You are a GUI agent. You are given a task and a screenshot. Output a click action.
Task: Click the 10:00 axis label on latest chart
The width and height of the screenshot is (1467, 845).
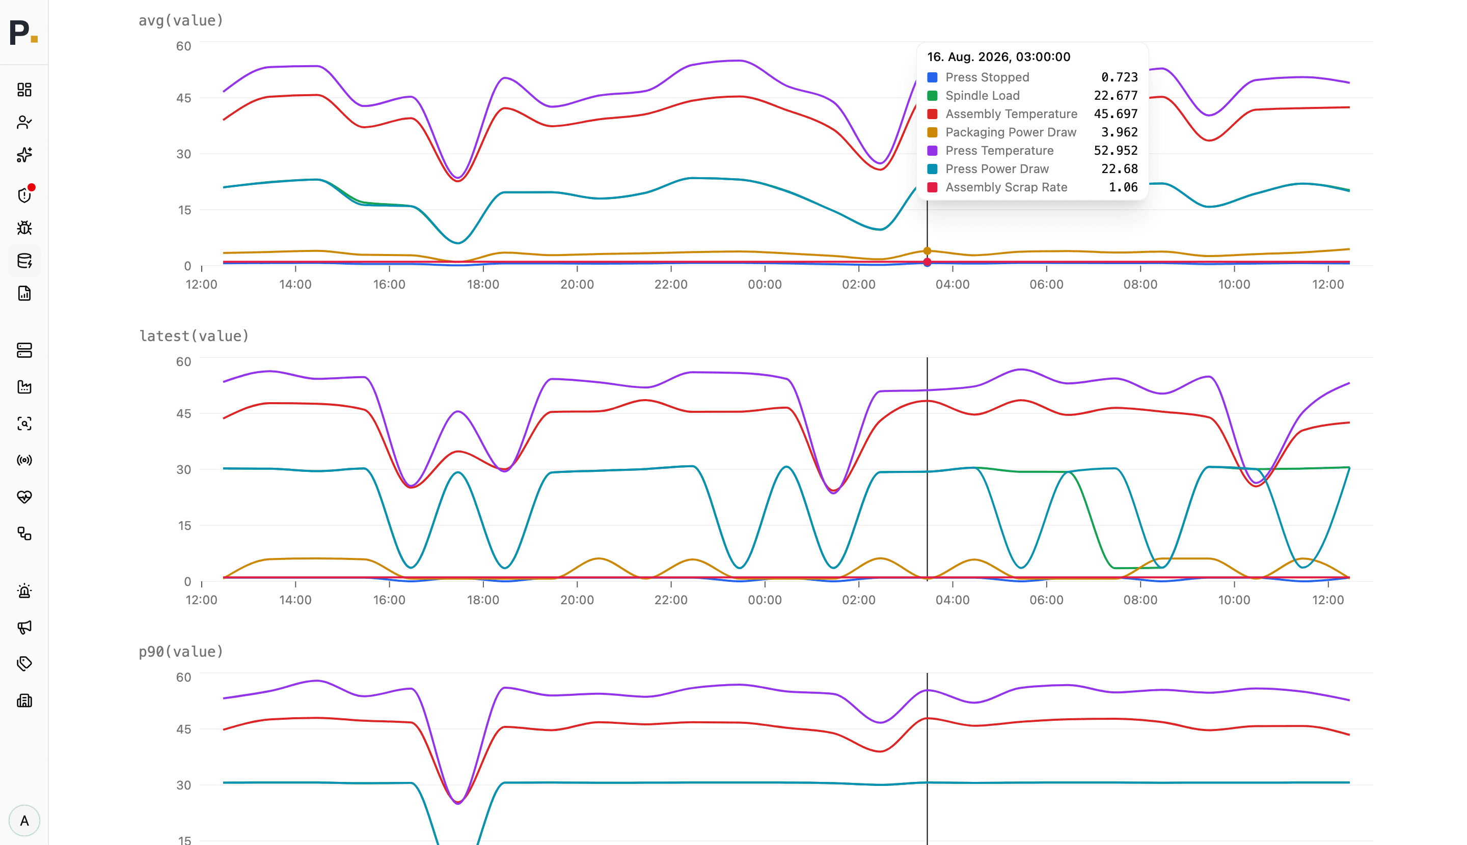point(1234,601)
